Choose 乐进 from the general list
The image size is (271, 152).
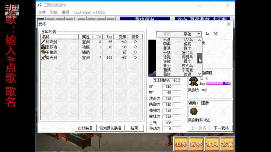click(167, 40)
